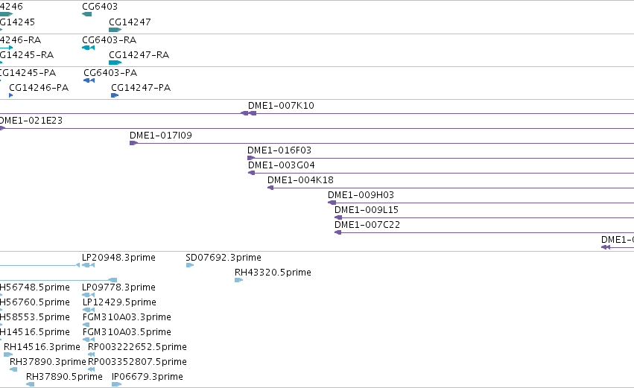Open the DME1-021E23 BAC label

point(31,121)
